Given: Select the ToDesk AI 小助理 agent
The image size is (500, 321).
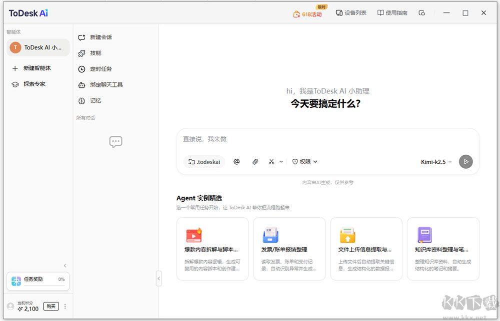Looking at the screenshot, I should 38,47.
